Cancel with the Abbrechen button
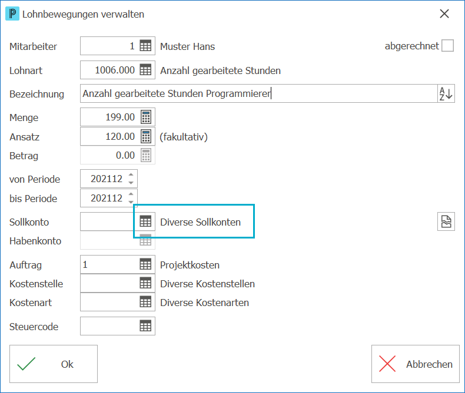 (x=416, y=364)
